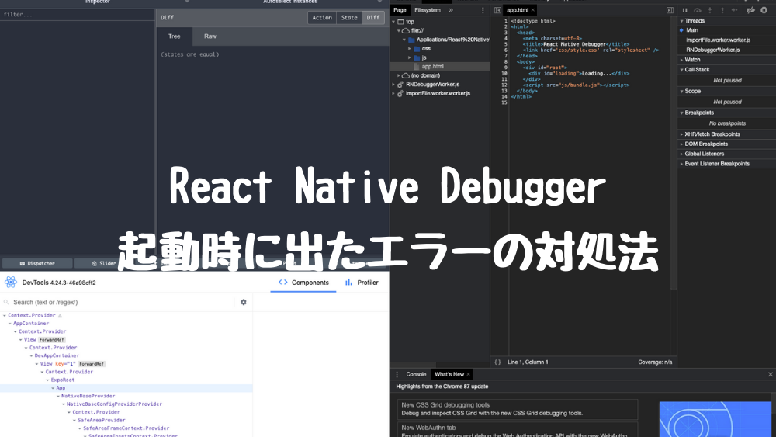The width and height of the screenshot is (776, 437).
Task: Open React DevTools settings gear
Action: [x=244, y=303]
